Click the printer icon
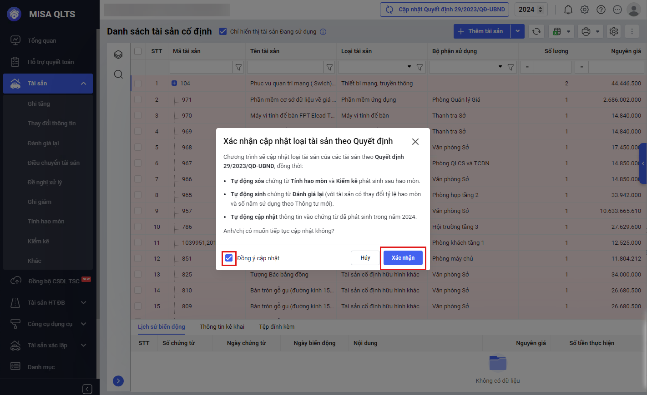Viewport: 647px width, 395px height. (x=586, y=31)
